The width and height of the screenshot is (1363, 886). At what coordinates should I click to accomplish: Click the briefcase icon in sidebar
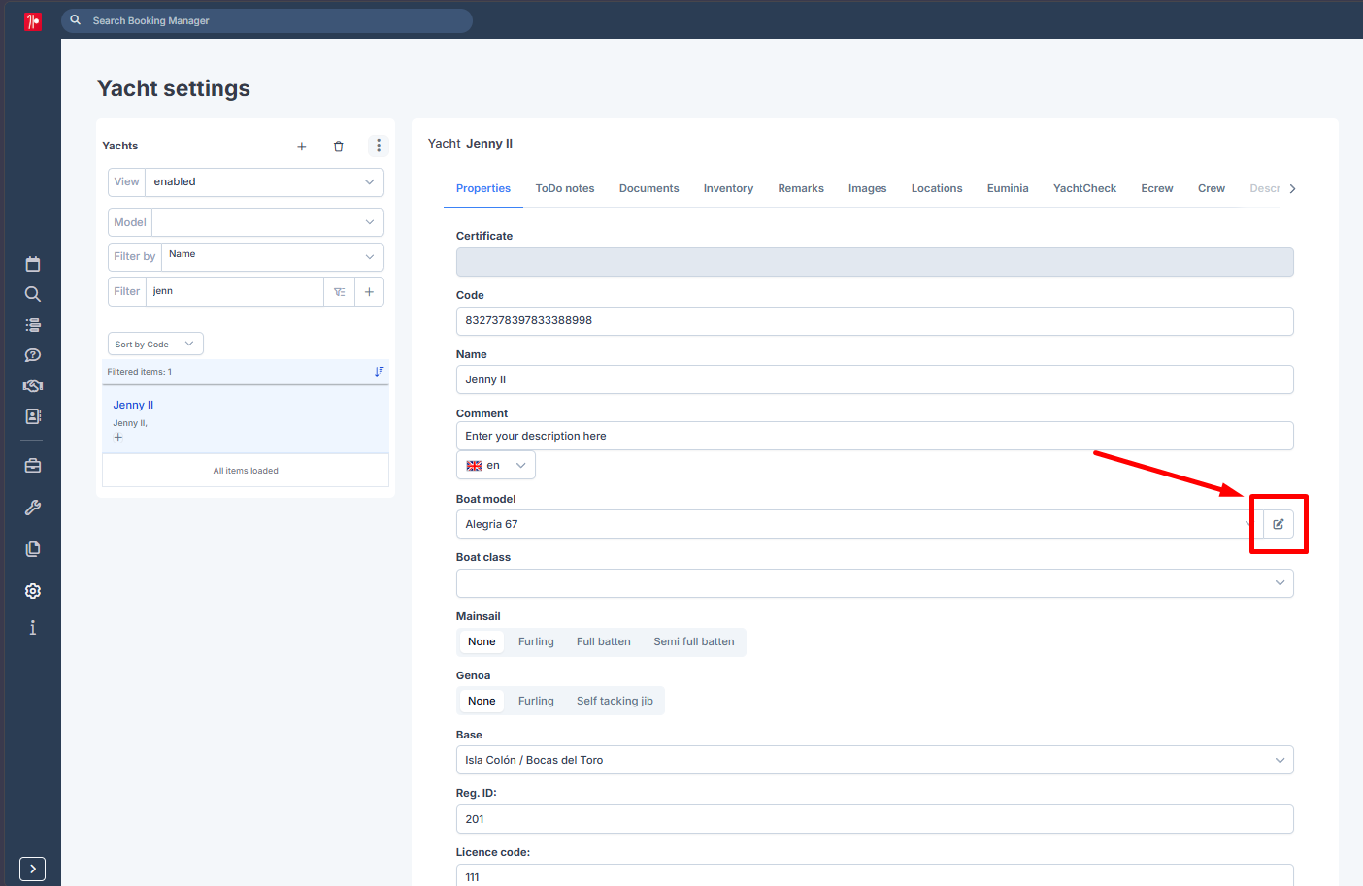click(33, 466)
